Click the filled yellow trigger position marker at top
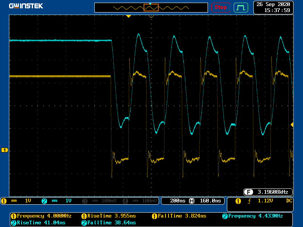The width and height of the screenshot is (303, 227). 128,16
